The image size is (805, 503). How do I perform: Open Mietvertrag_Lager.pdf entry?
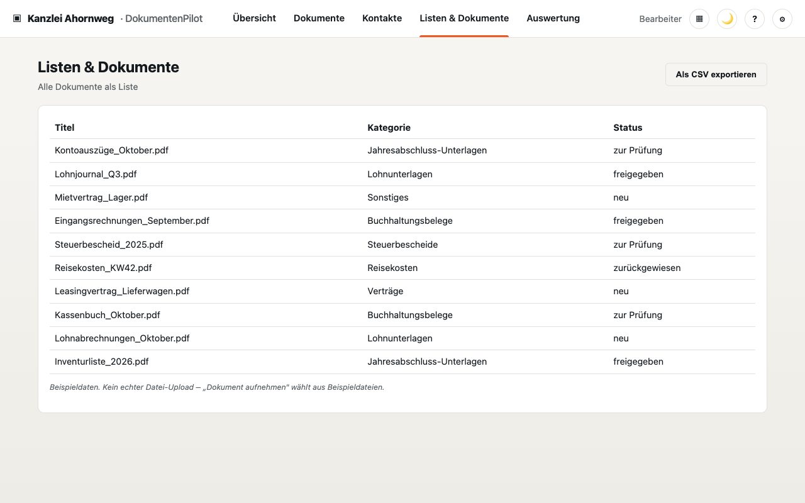tap(101, 197)
